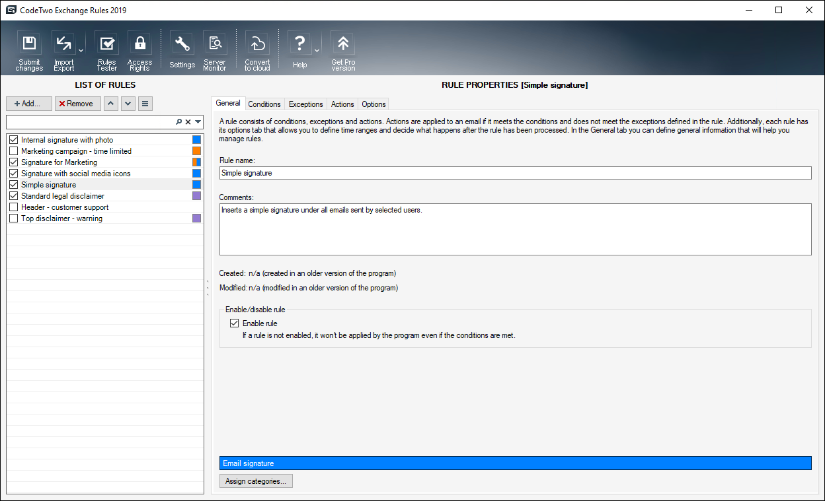825x501 pixels.
Task: Check the Top disclaimer - warning checkbox
Action: pyautogui.click(x=13, y=218)
